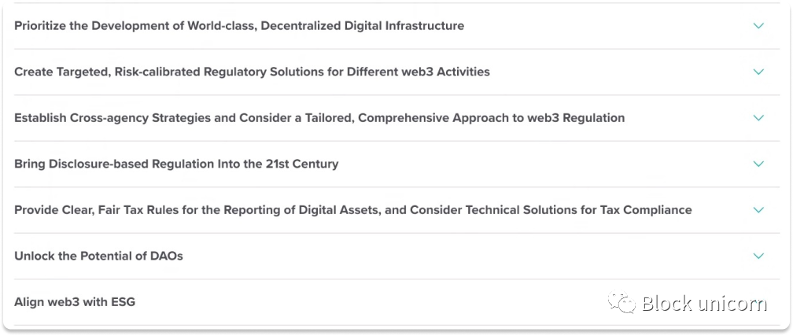The height and width of the screenshot is (336, 793).
Task: Open the Disclosure-based Regulation chevron arrow
Action: [758, 164]
